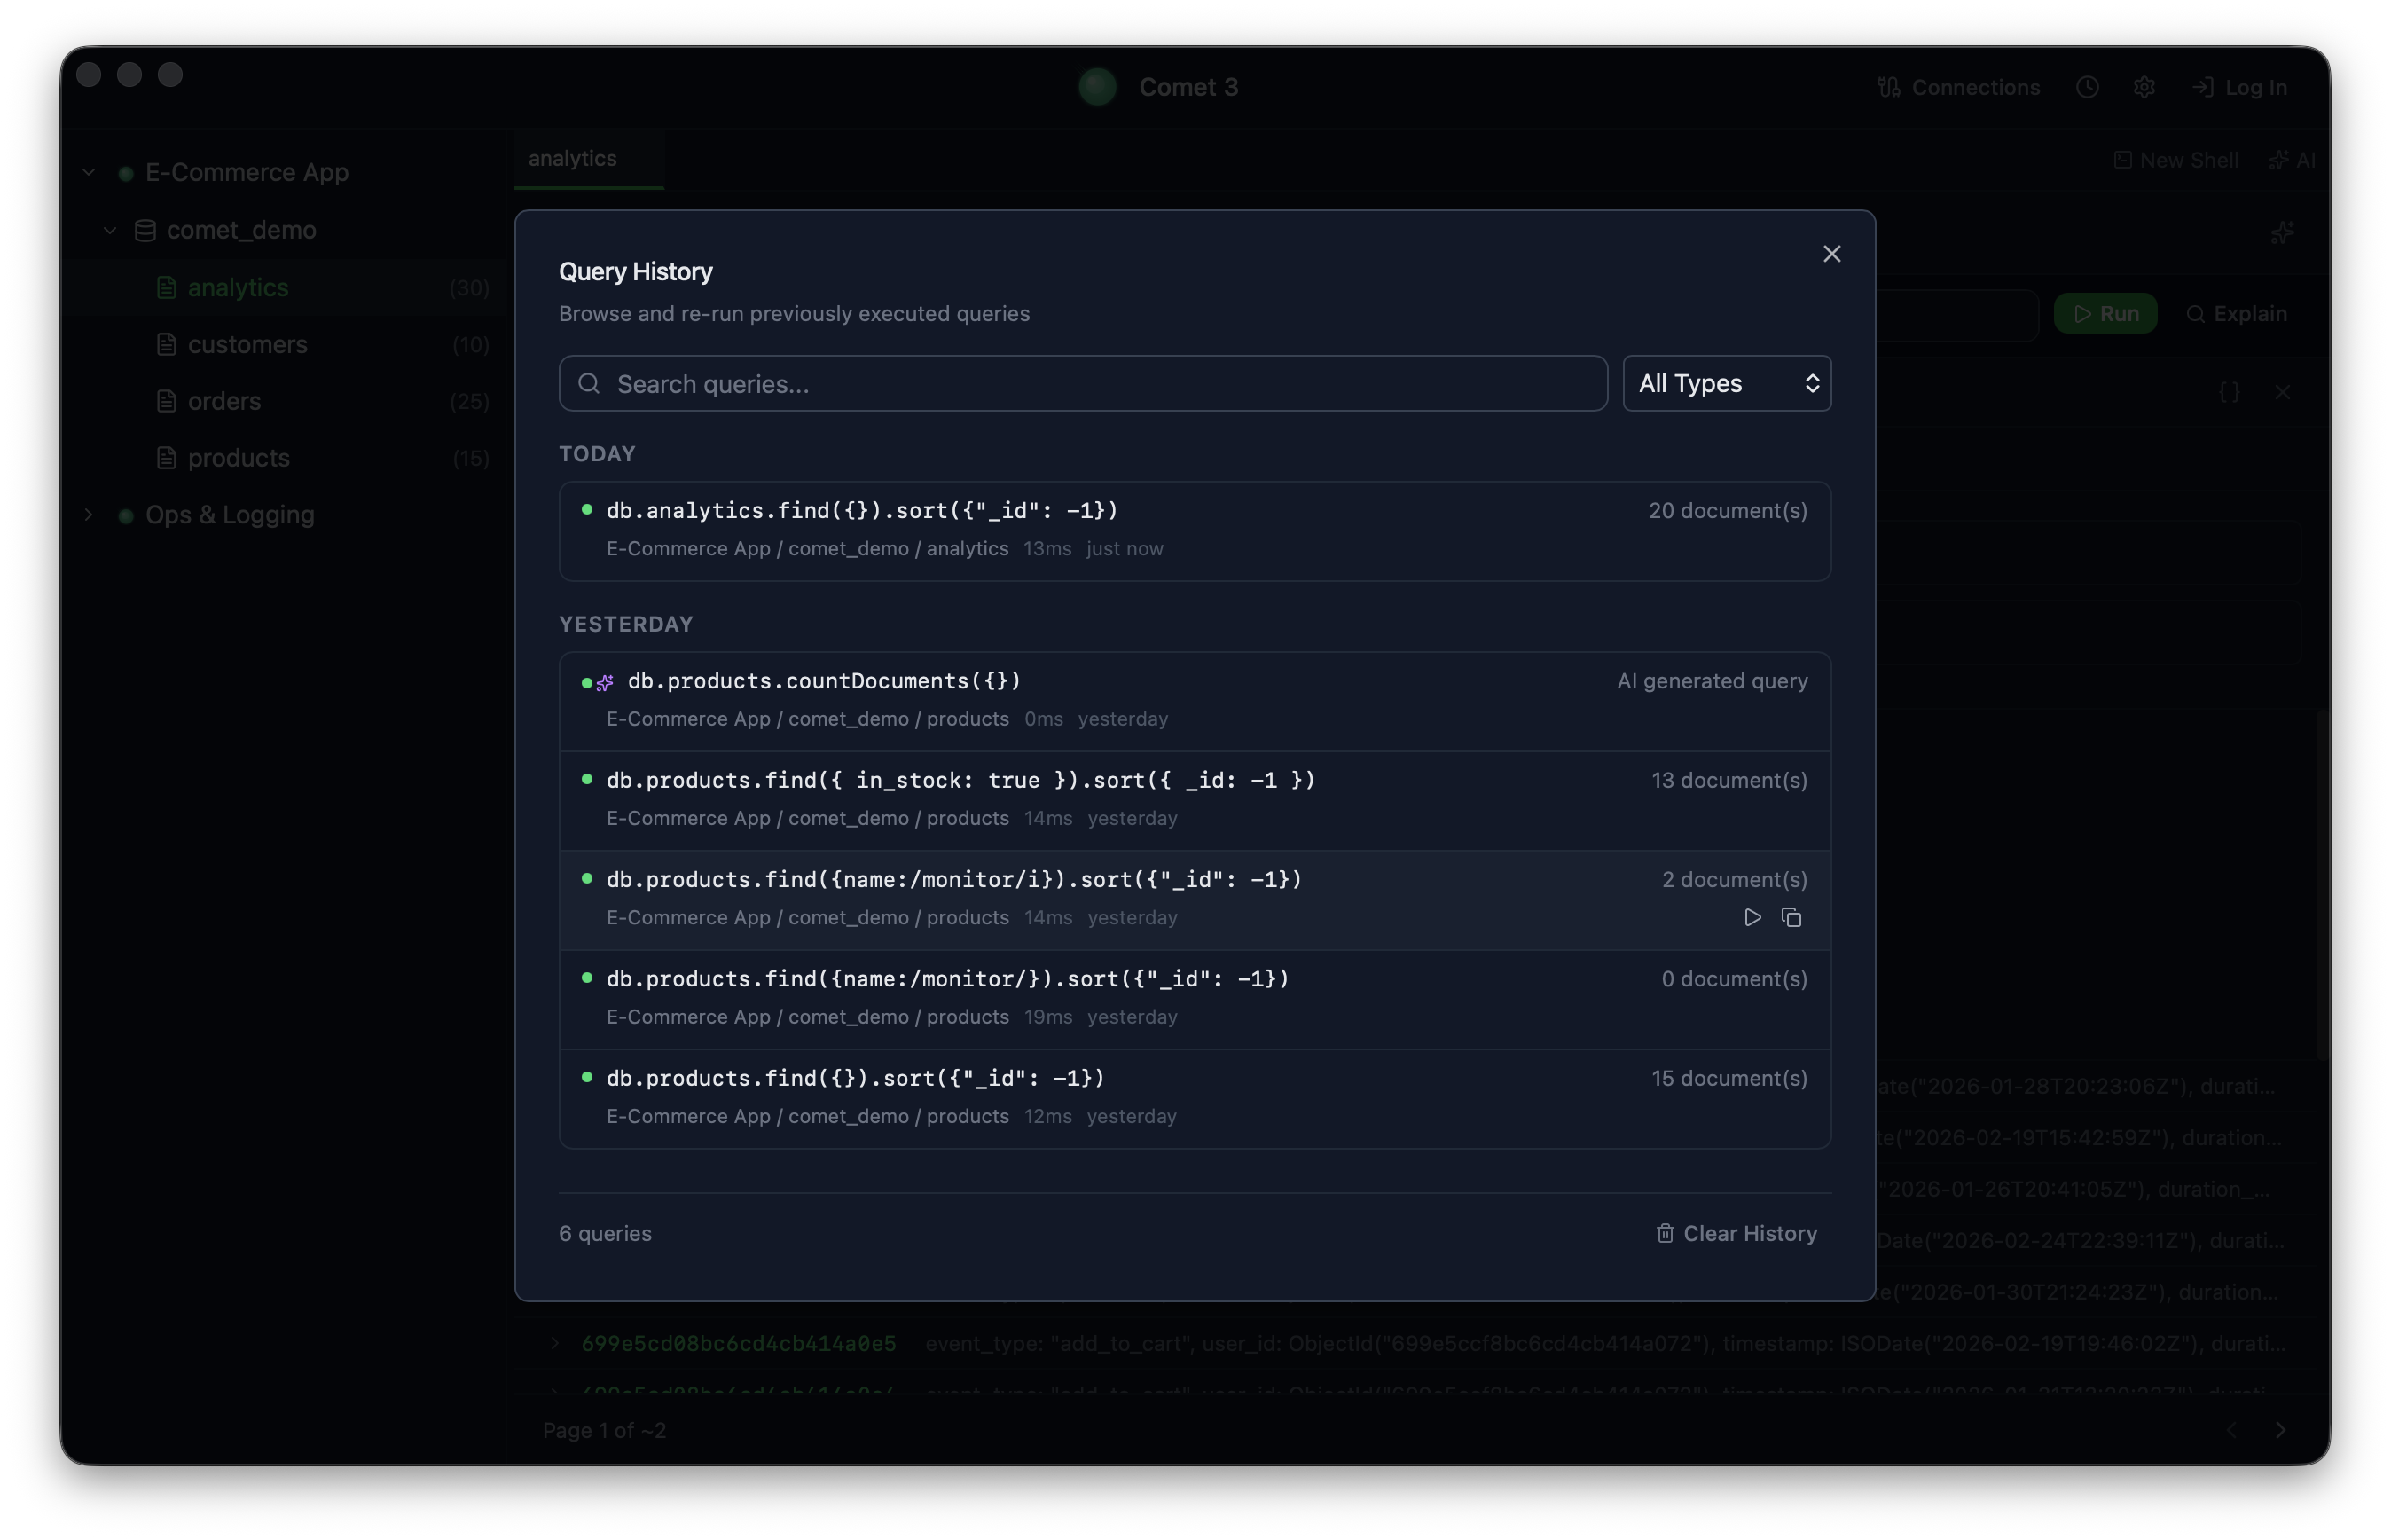Click the search magnifier in the query search bar
The height and width of the screenshot is (1540, 2391).
(589, 383)
